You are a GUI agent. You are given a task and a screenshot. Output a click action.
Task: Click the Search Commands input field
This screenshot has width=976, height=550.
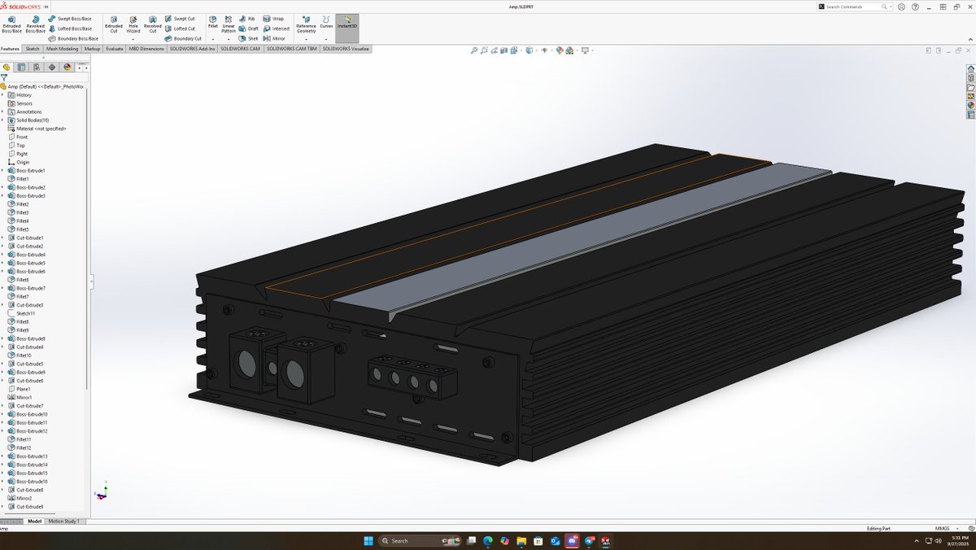point(854,7)
